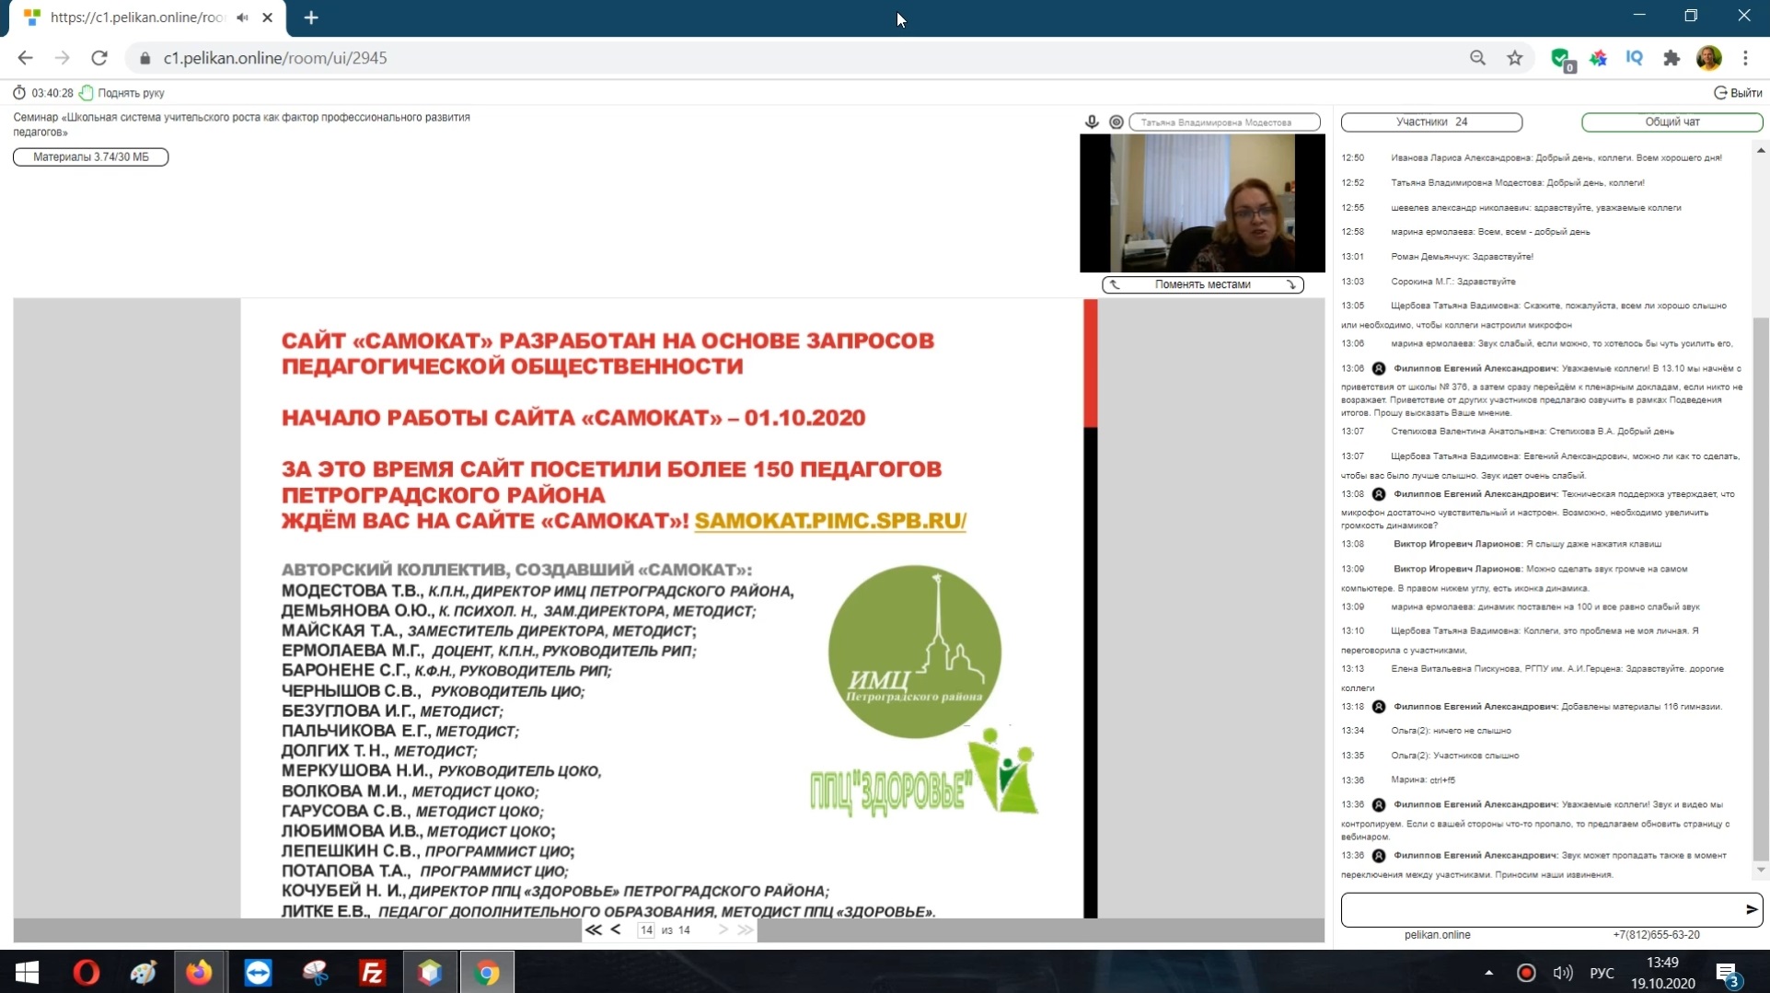The image size is (1770, 993).
Task: Launch Opera from the taskbar
Action: click(86, 973)
